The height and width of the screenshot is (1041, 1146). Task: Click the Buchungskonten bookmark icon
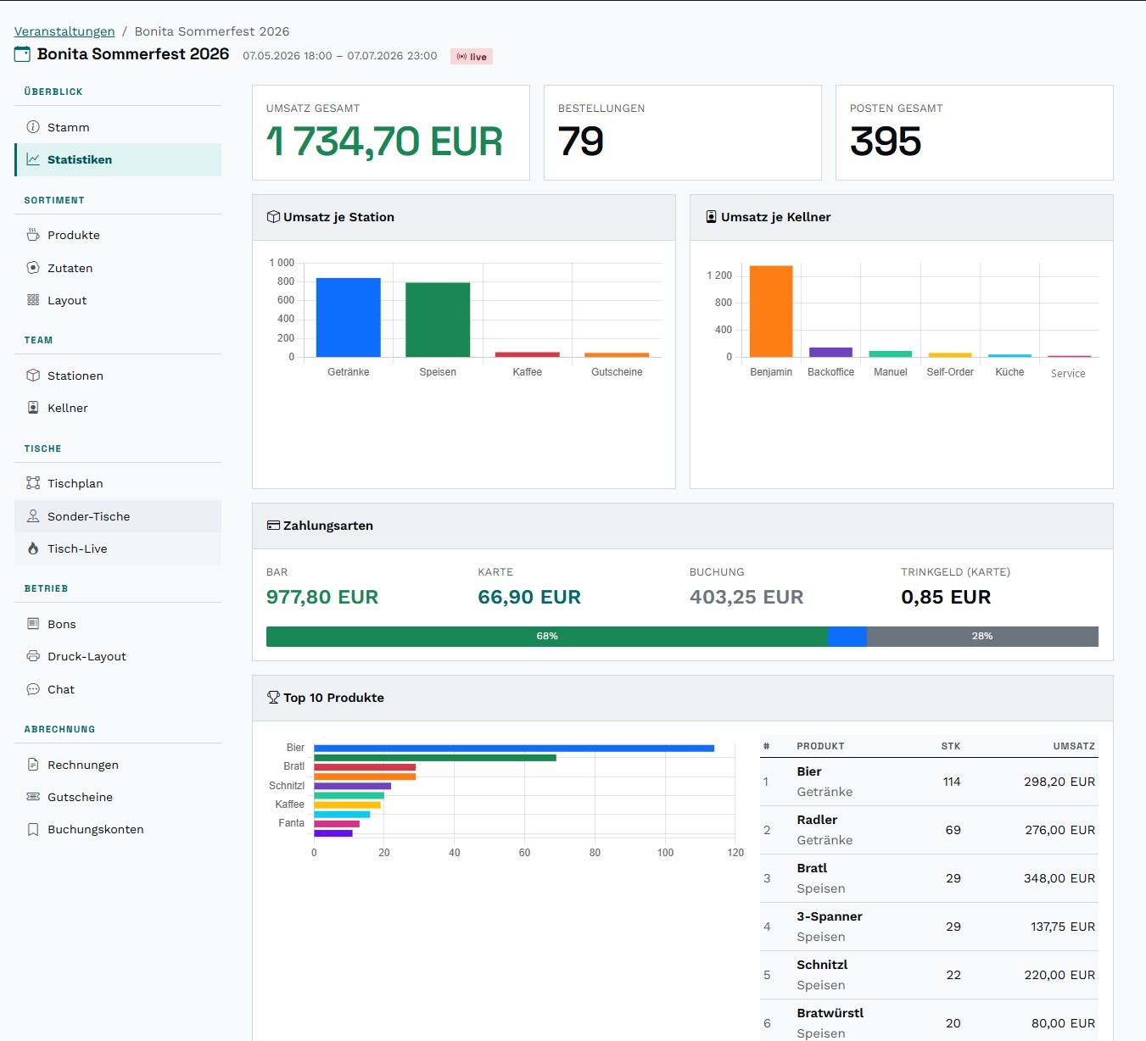[x=33, y=829]
